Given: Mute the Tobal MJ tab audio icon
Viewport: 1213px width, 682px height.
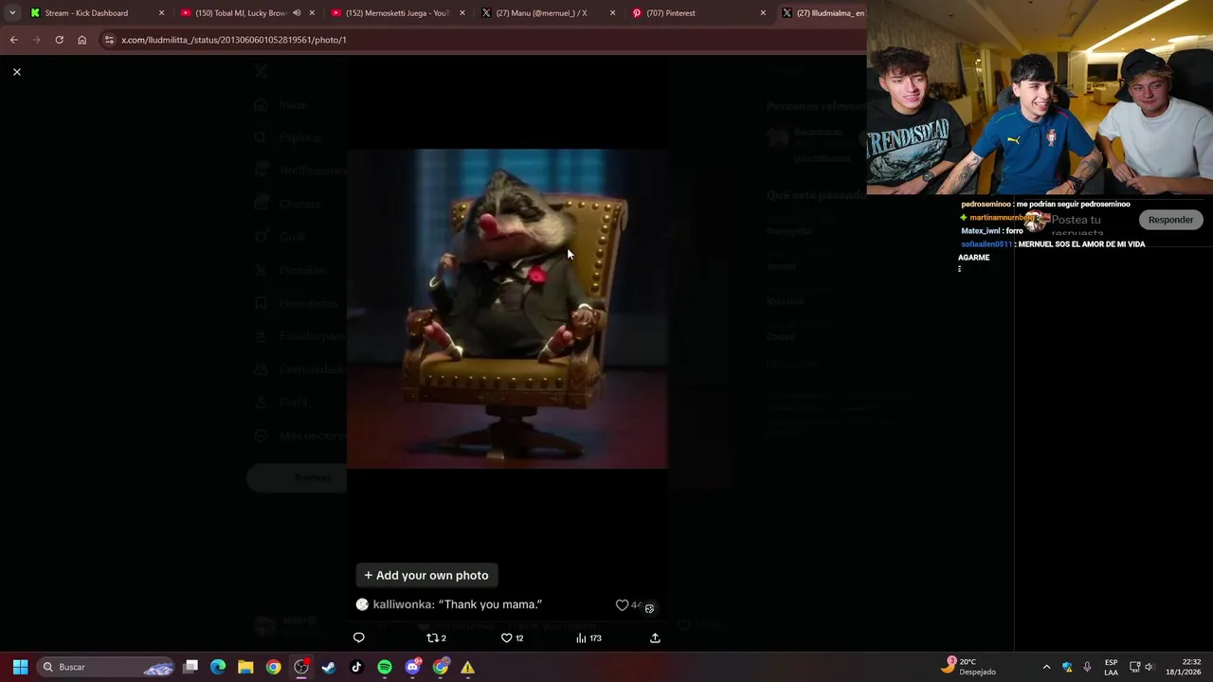Looking at the screenshot, I should point(297,13).
